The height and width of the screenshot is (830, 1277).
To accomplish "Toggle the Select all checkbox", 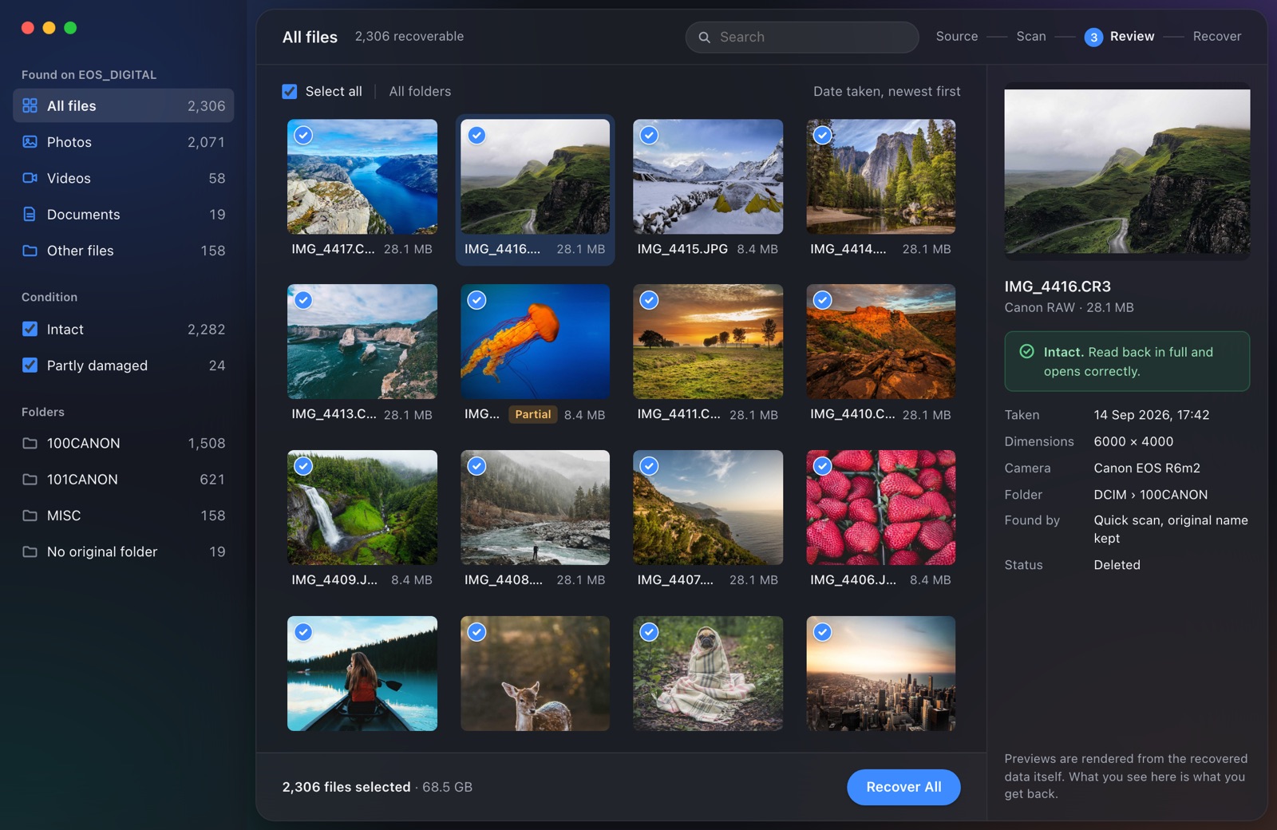I will [x=290, y=91].
